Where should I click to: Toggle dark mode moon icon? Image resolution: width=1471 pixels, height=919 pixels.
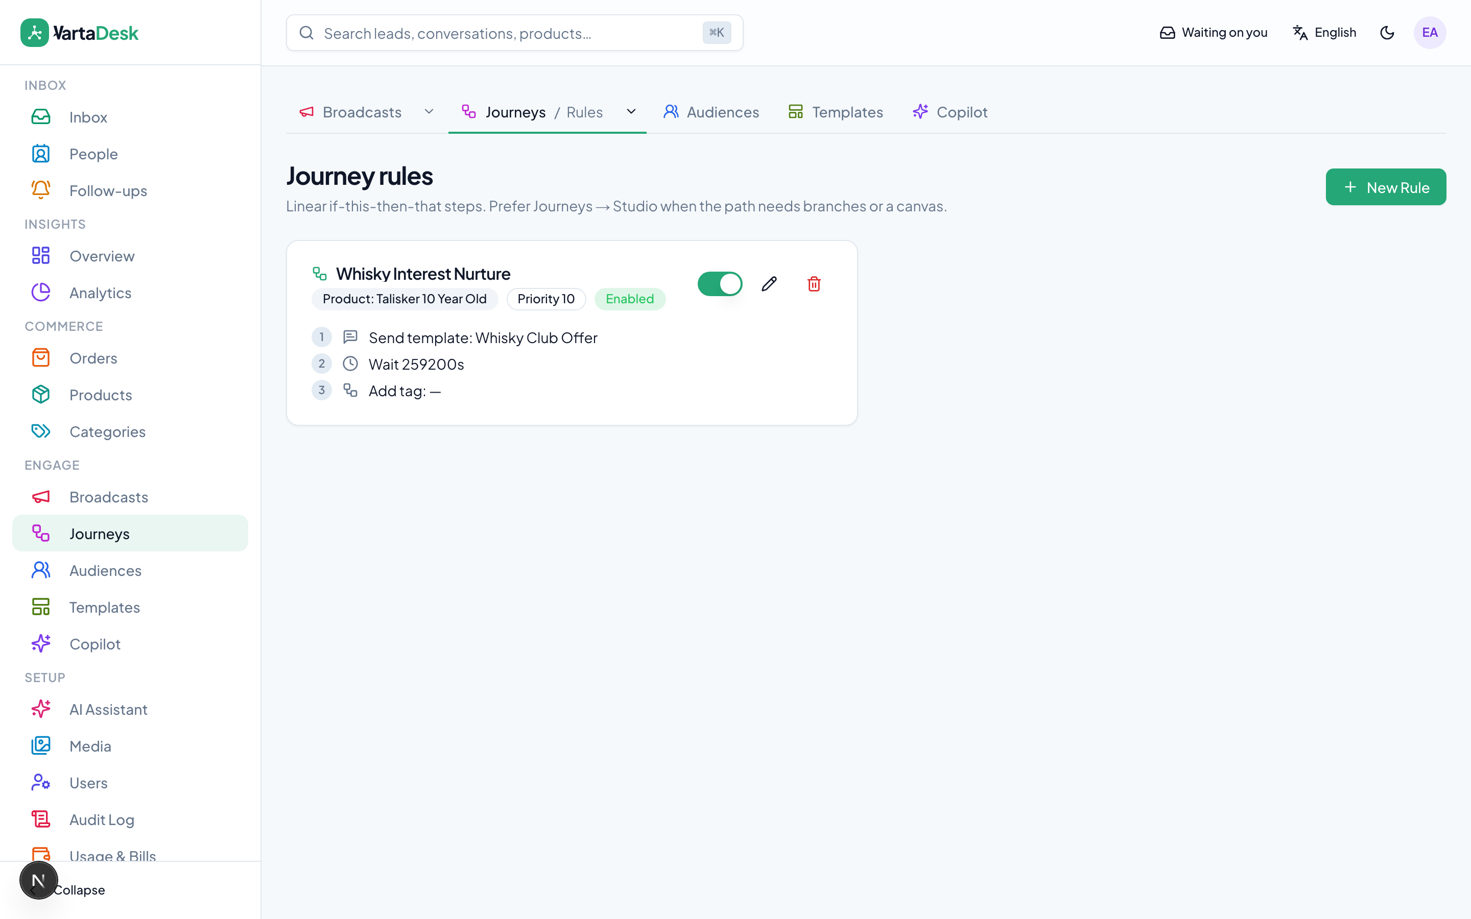point(1387,33)
